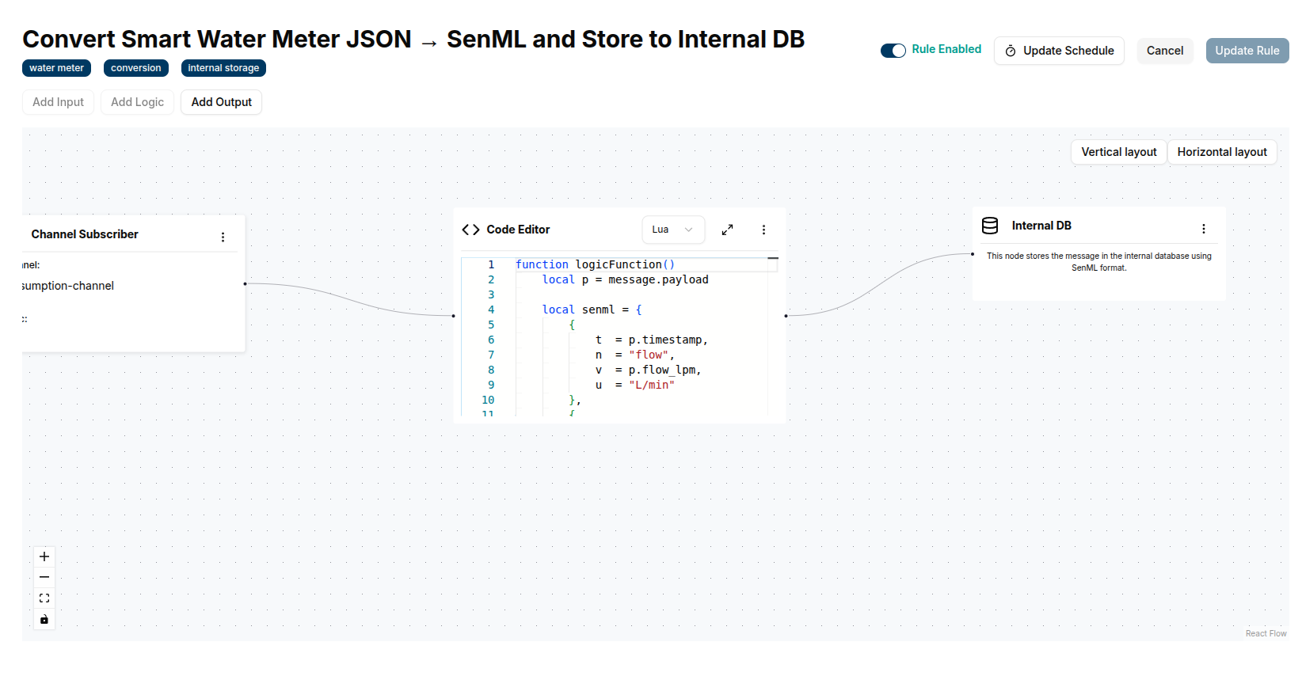Click the Code Editor brackets icon
The width and height of the screenshot is (1302, 695).
tap(470, 230)
